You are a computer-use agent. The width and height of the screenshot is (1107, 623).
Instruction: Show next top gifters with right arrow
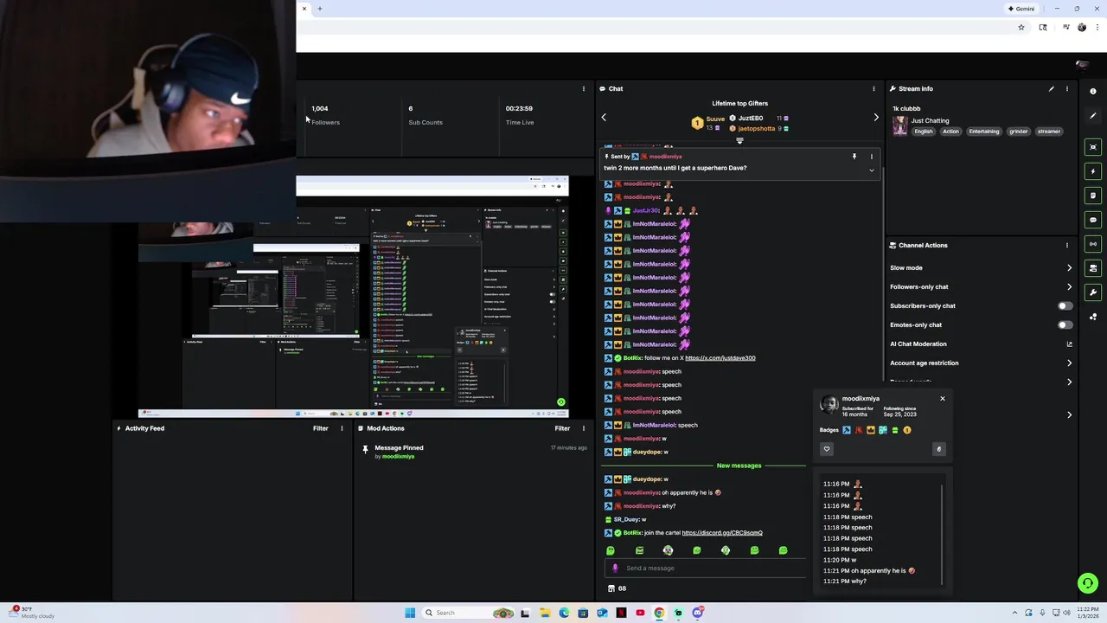875,118
